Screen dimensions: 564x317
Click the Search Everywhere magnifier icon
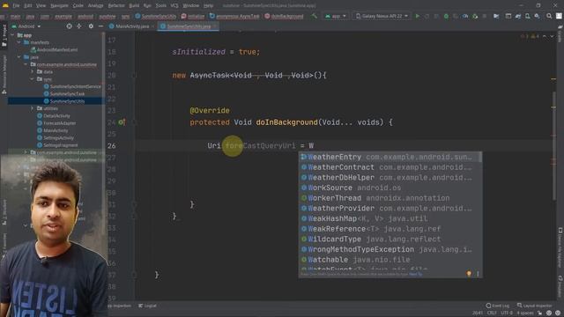point(549,16)
